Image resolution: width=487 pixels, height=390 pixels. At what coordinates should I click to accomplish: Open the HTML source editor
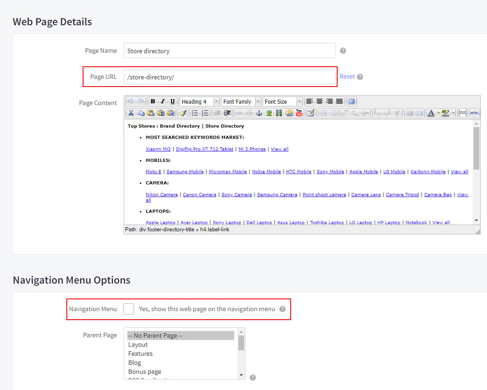click(474, 113)
